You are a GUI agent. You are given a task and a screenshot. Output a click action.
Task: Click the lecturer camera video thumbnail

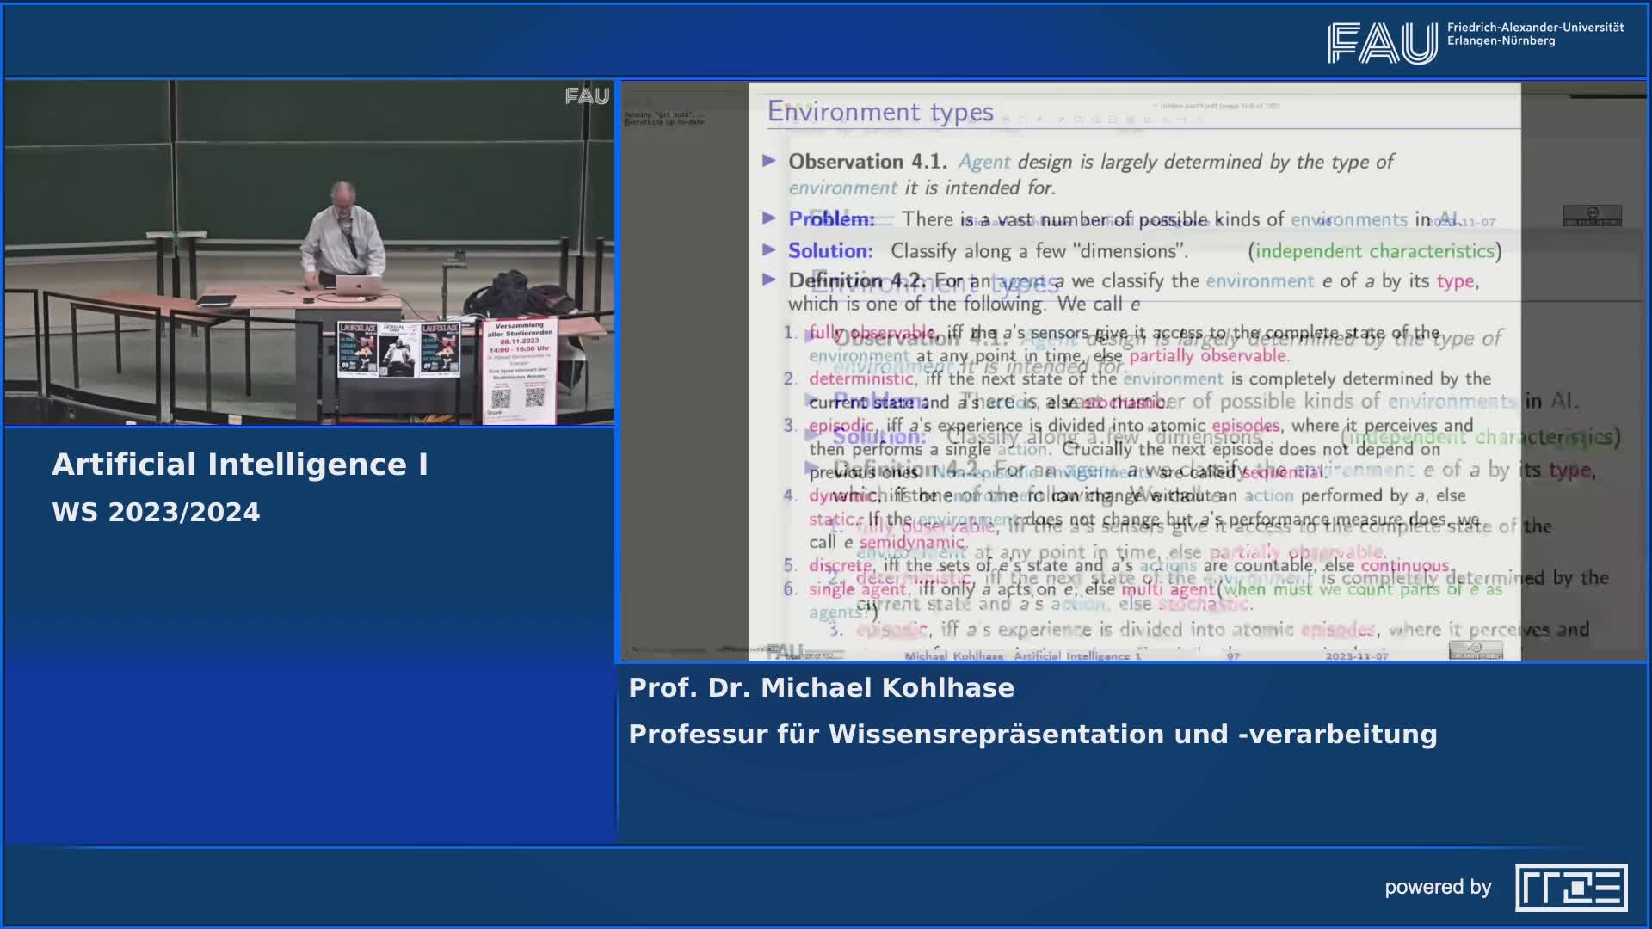tap(310, 253)
